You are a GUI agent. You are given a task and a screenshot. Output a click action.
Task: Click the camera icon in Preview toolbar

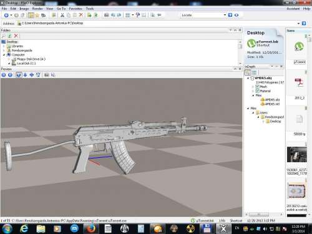tap(47, 75)
